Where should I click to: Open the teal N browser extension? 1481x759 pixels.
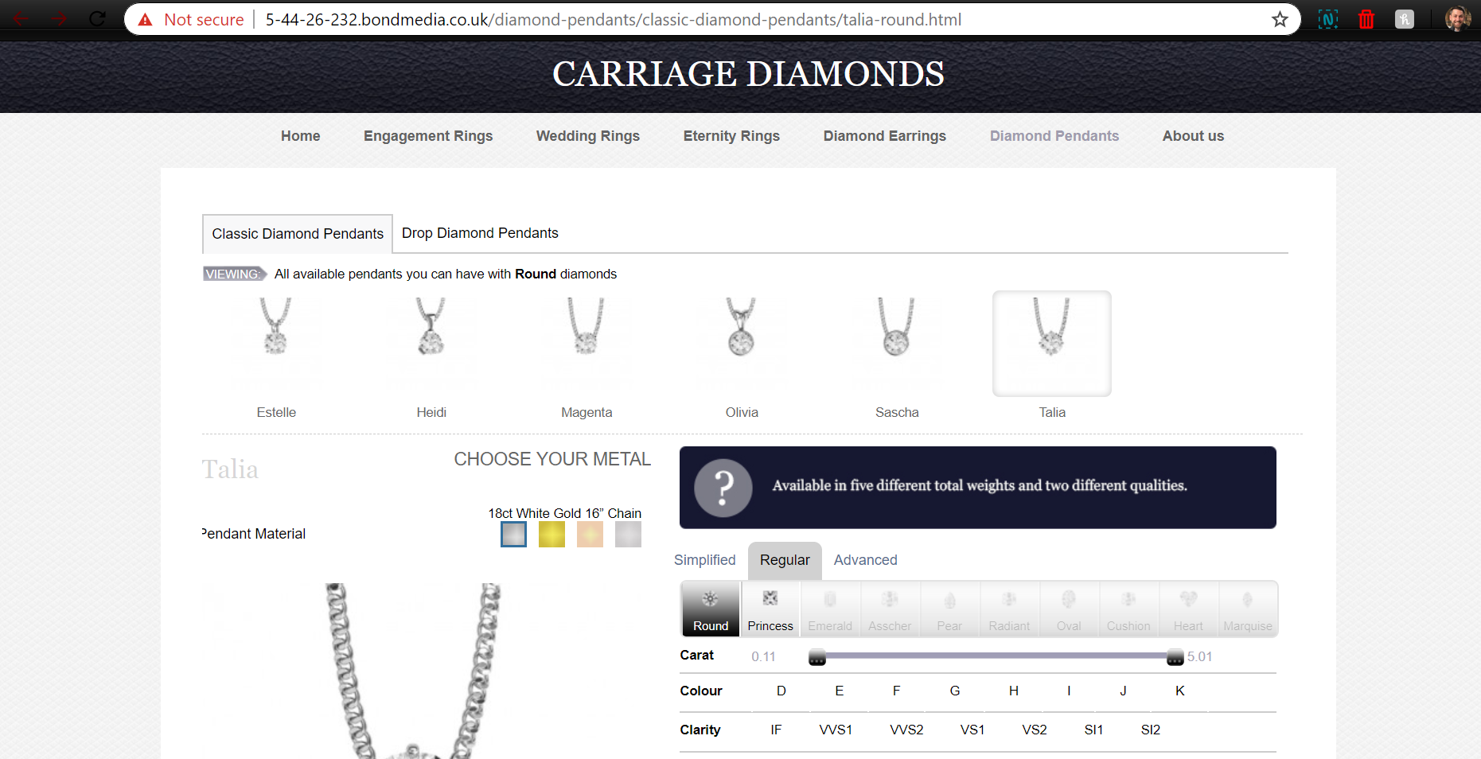(x=1328, y=19)
